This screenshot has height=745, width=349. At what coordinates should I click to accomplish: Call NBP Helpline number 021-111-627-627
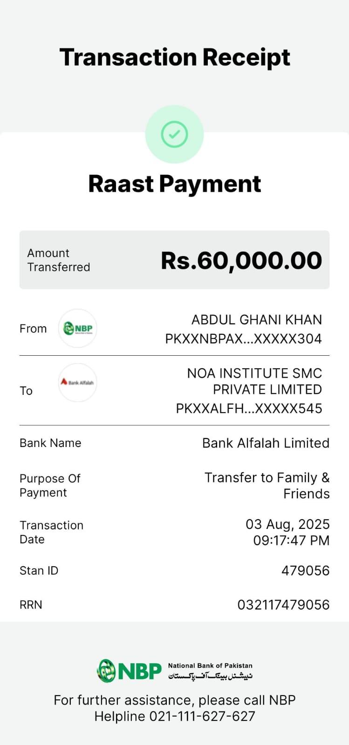(x=202, y=716)
